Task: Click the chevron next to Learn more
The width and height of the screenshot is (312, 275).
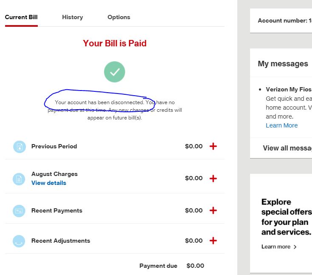Action: (x=295, y=247)
